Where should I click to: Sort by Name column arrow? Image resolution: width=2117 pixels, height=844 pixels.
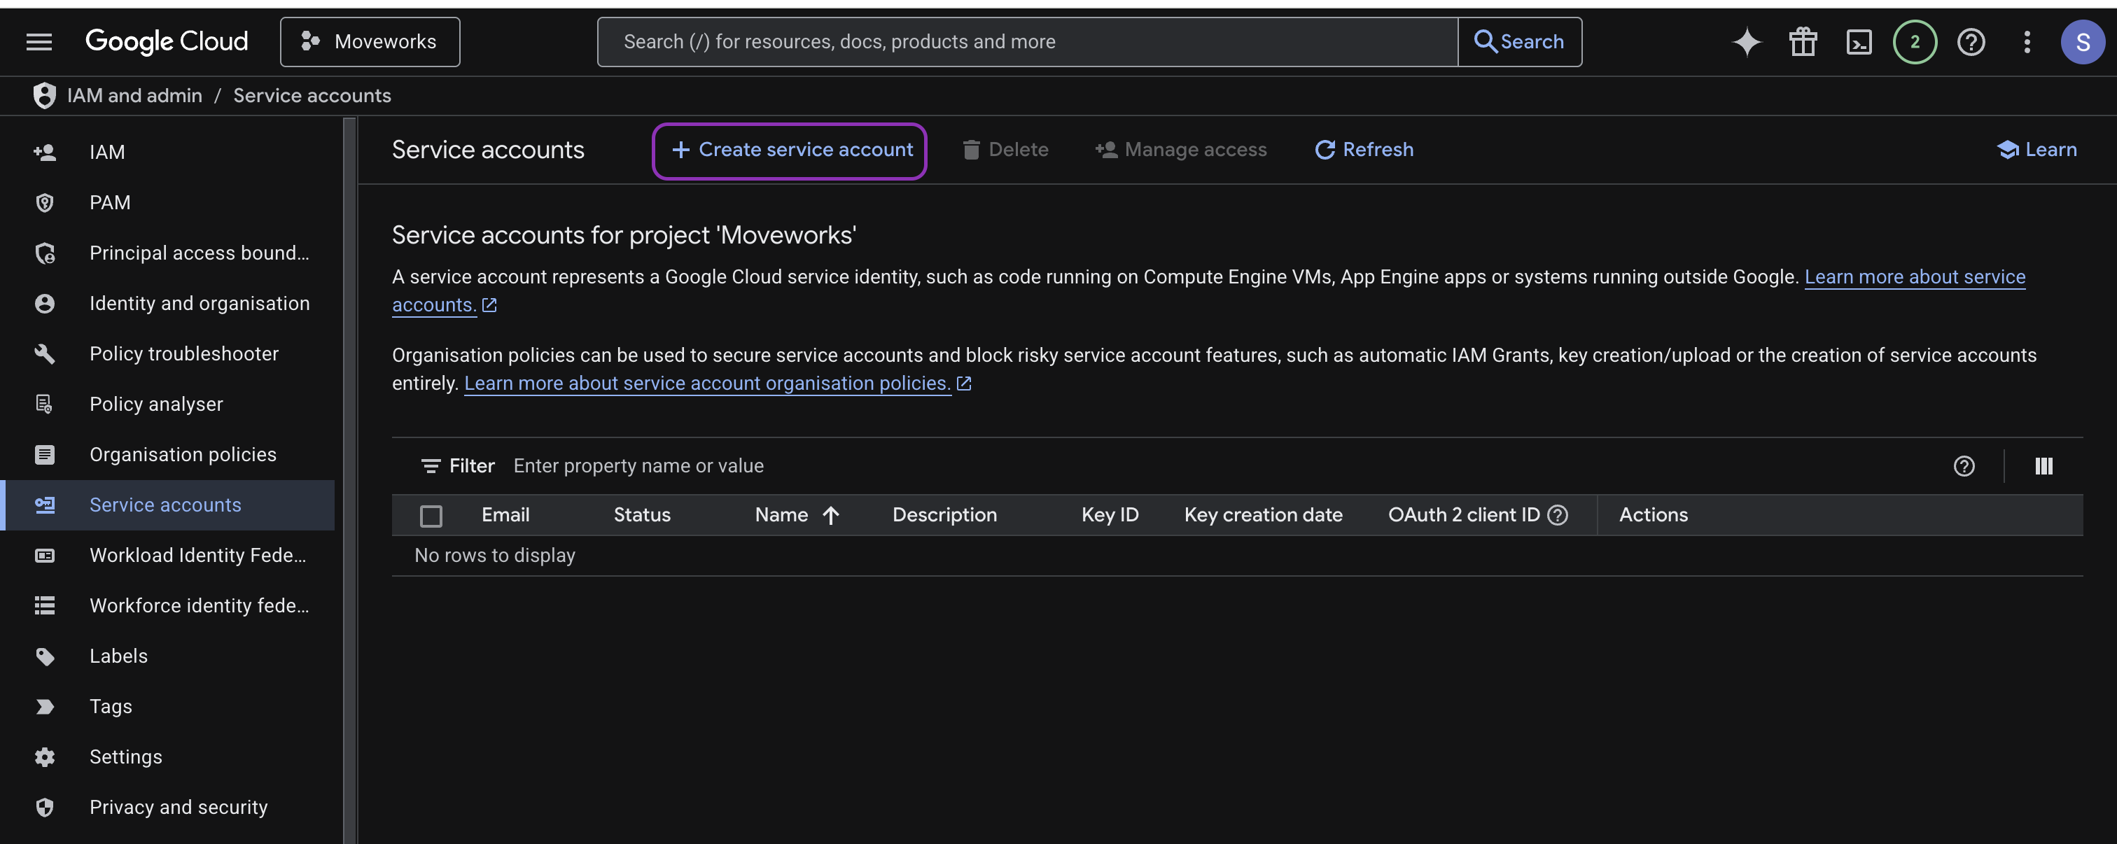coord(831,515)
